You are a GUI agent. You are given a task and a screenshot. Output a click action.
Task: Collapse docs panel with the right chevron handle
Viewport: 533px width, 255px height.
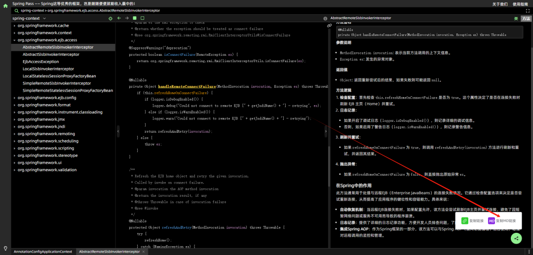[x=326, y=131]
